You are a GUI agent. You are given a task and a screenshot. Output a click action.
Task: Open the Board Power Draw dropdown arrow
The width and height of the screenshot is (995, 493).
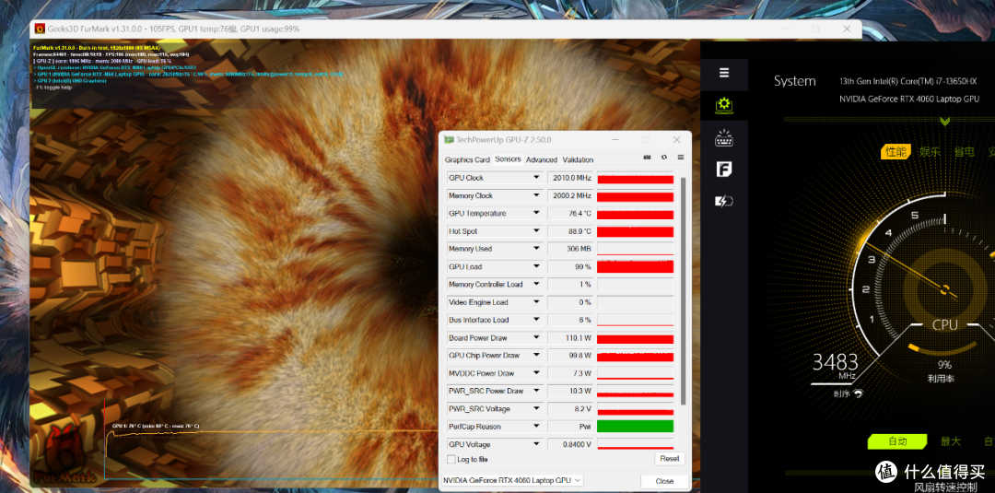[536, 338]
